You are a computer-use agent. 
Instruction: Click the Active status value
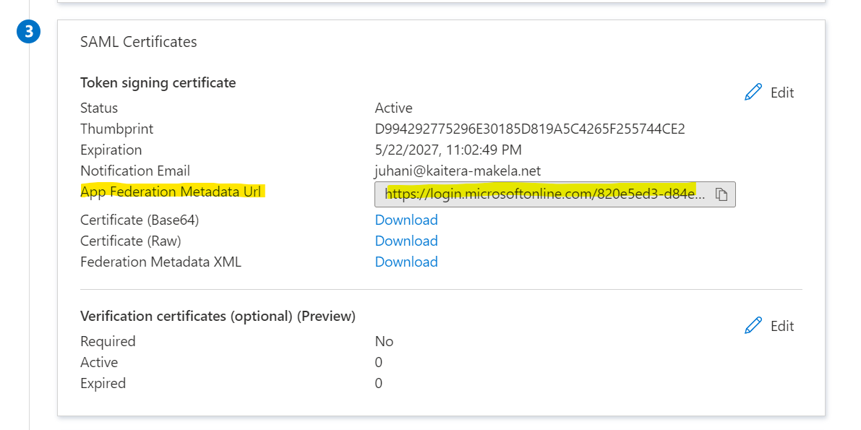coord(394,108)
